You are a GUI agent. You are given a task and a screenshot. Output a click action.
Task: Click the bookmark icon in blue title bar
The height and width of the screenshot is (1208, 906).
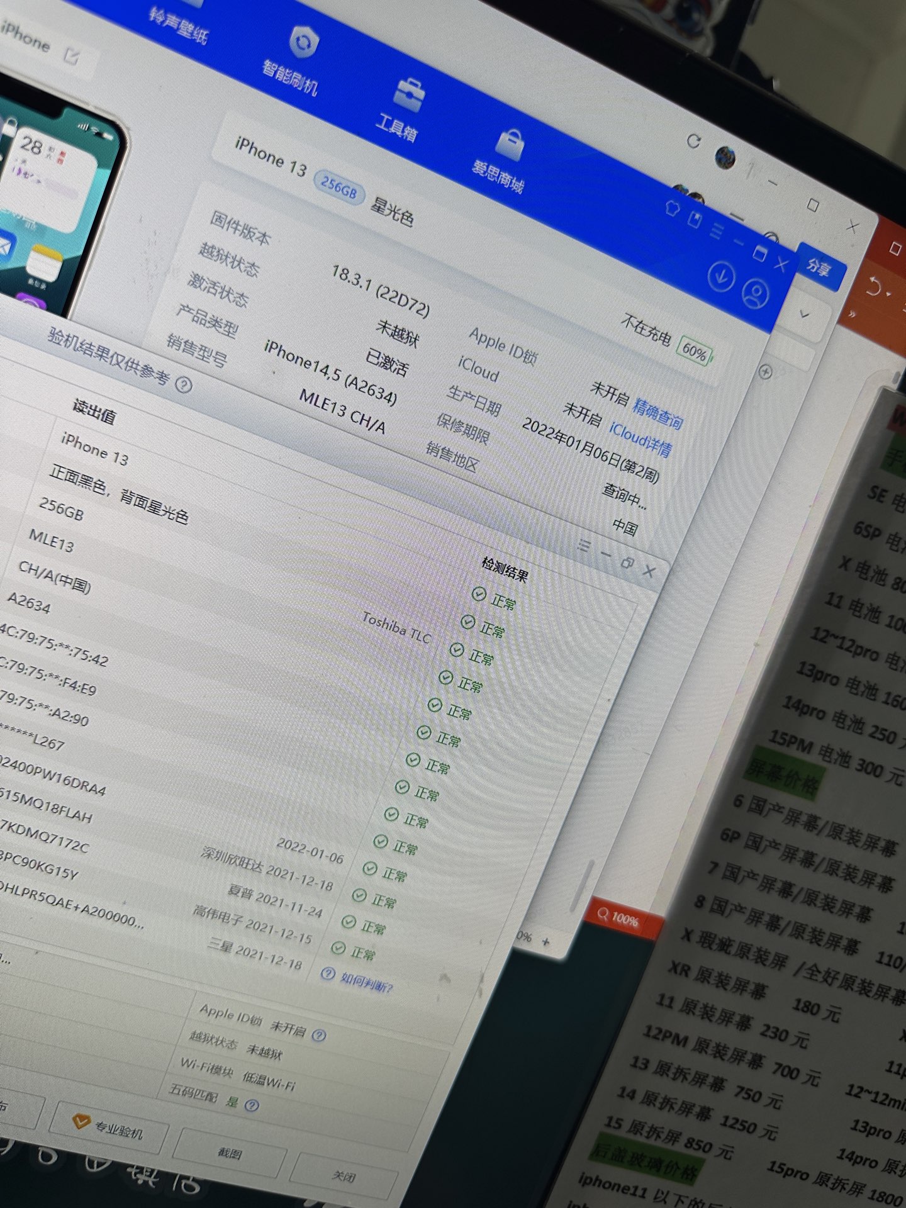tap(695, 220)
